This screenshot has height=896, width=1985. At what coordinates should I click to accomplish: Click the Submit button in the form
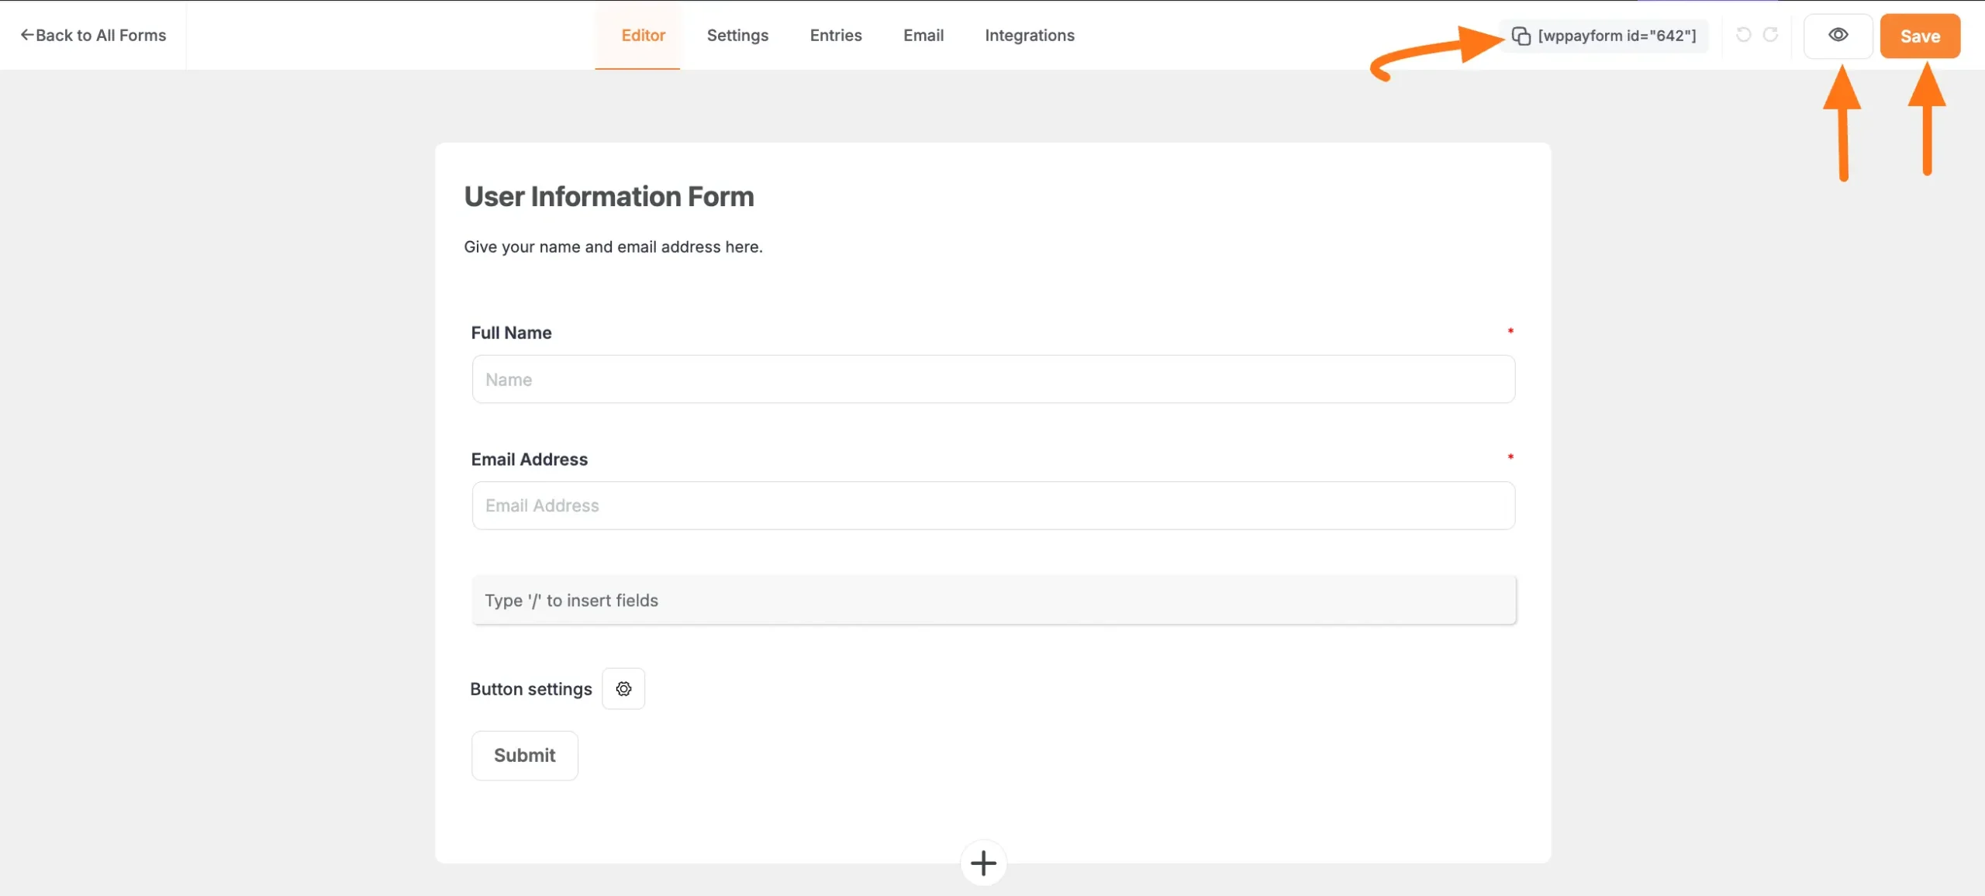(525, 755)
